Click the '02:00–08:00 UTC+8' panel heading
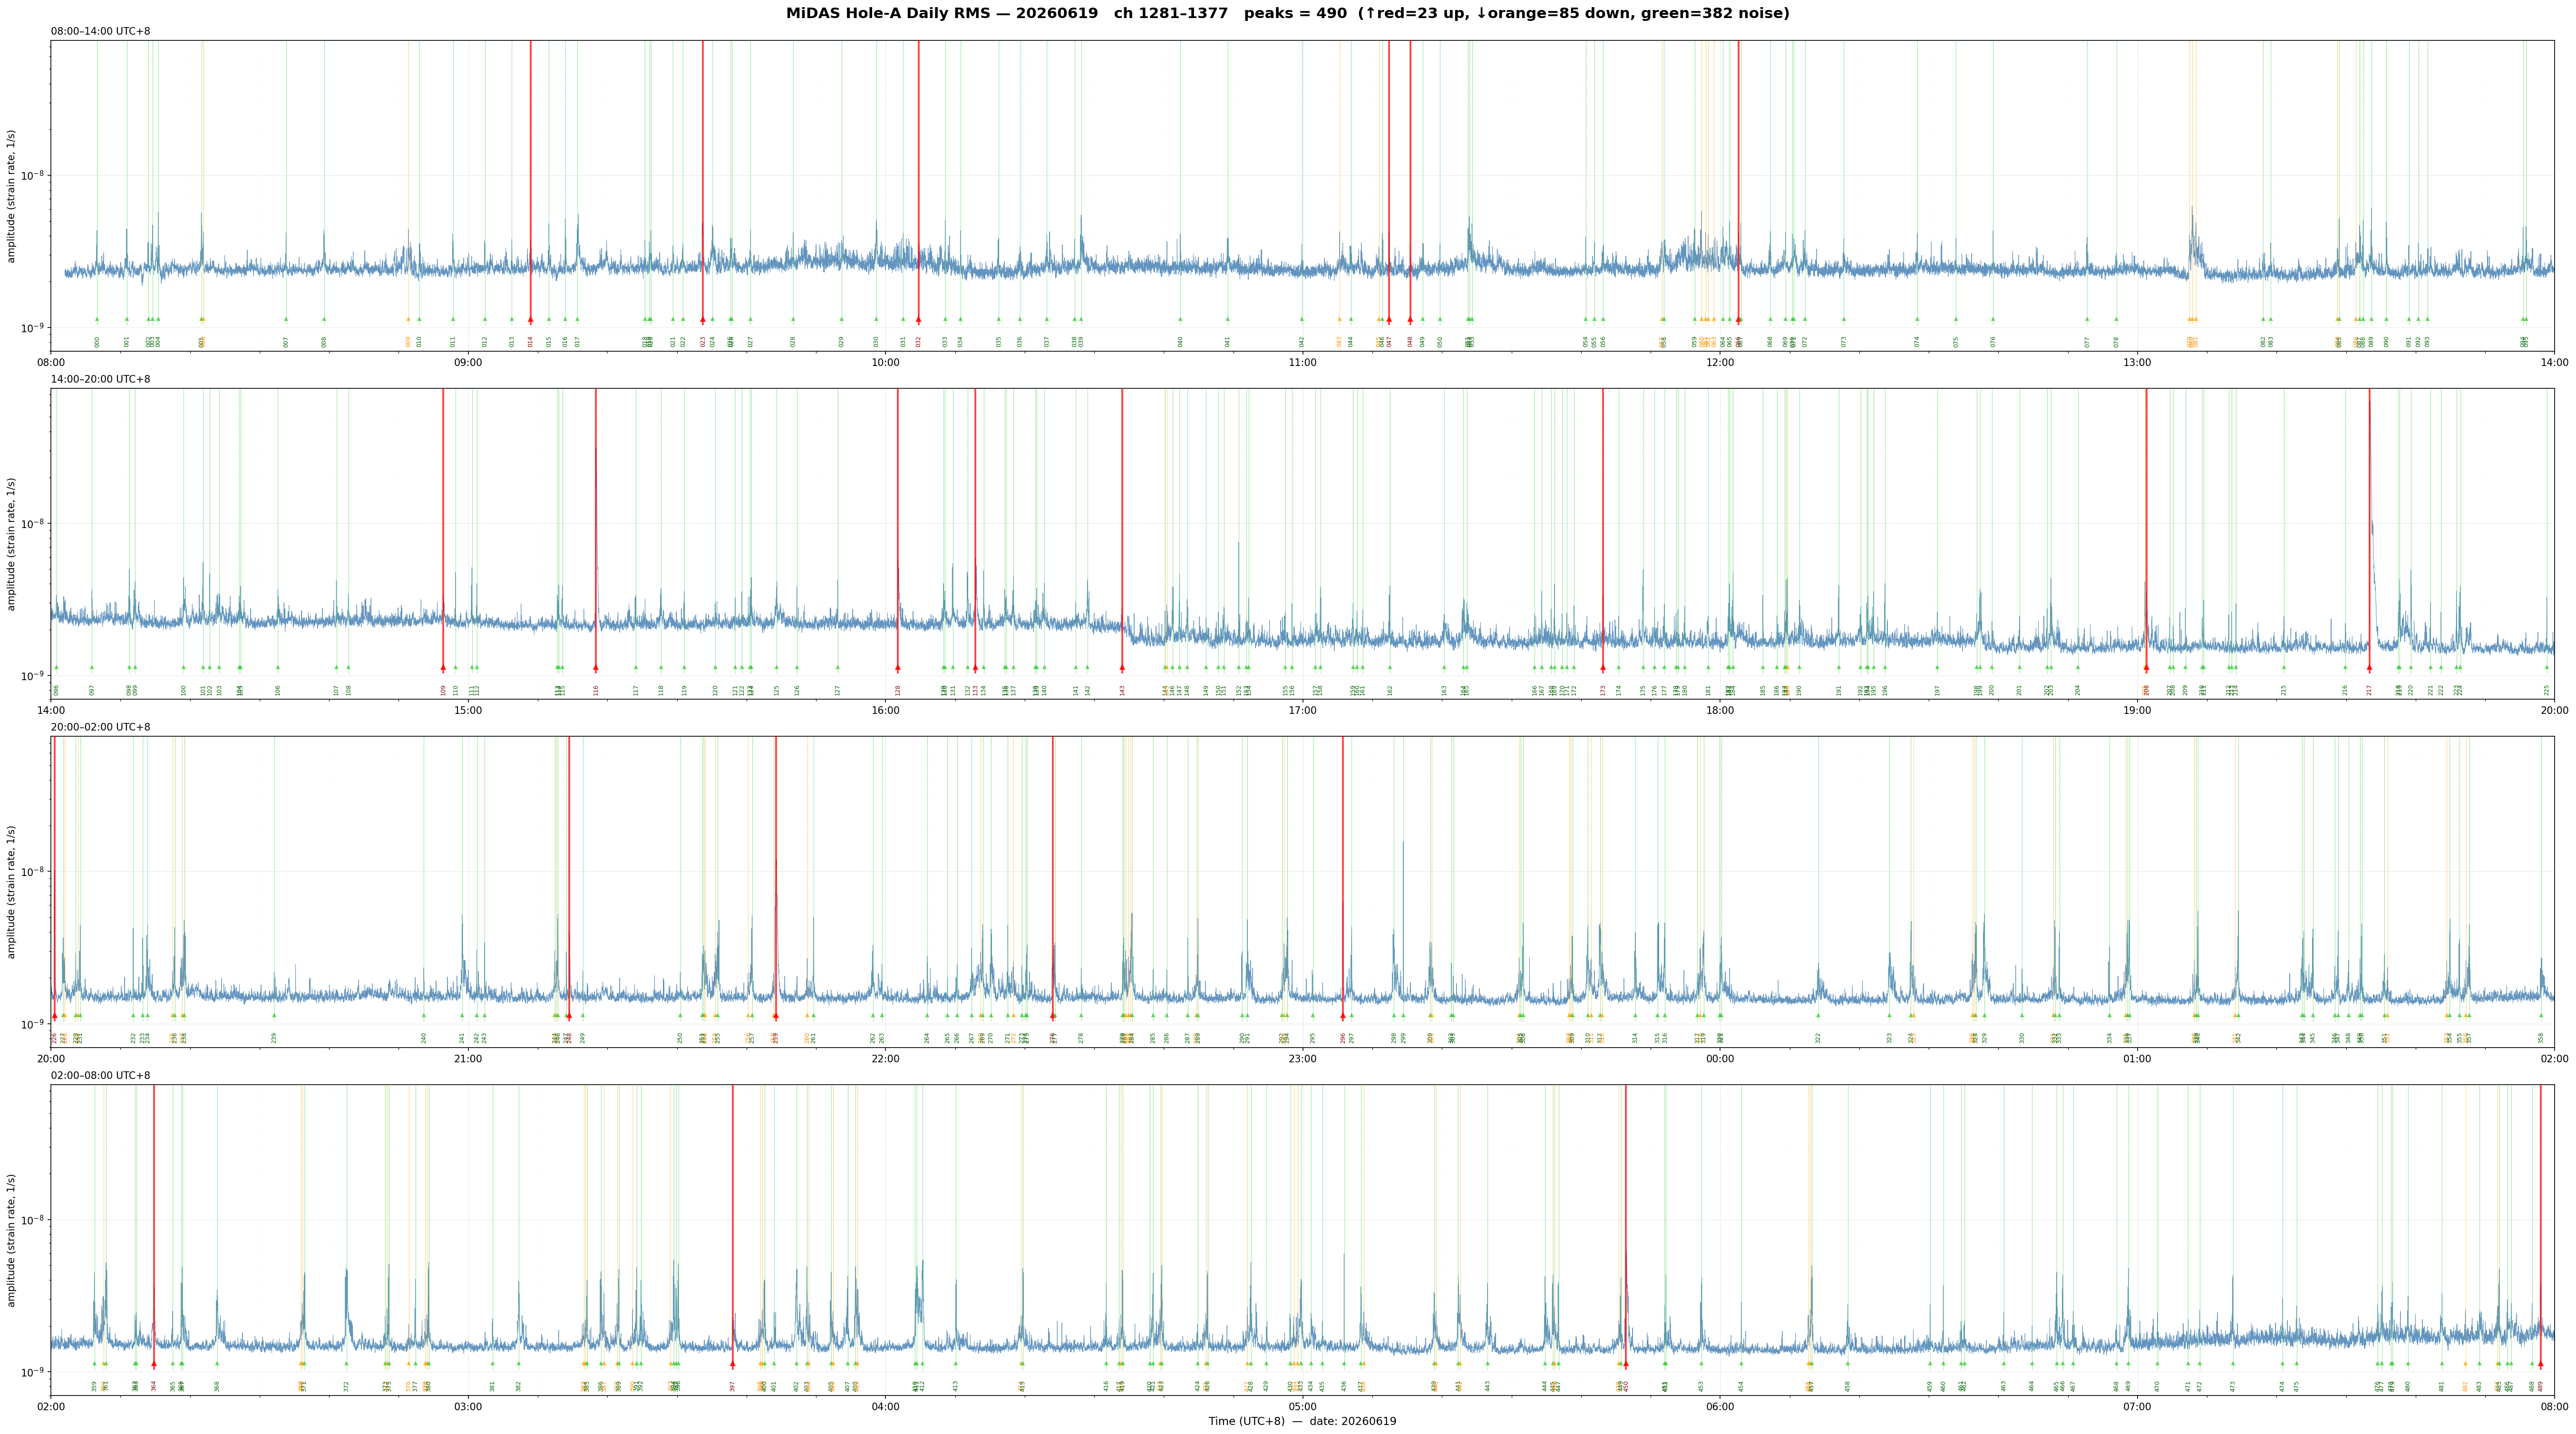 (x=101, y=1075)
